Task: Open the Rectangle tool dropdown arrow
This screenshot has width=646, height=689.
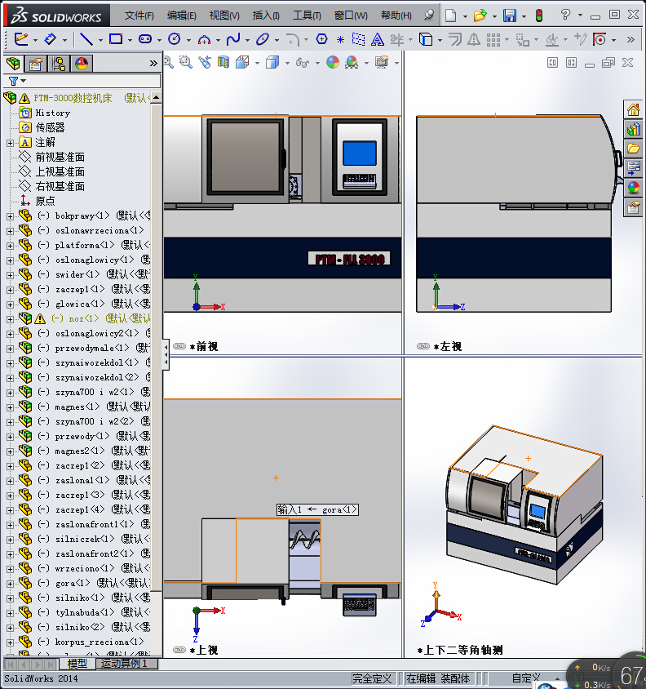Action: coord(130,41)
